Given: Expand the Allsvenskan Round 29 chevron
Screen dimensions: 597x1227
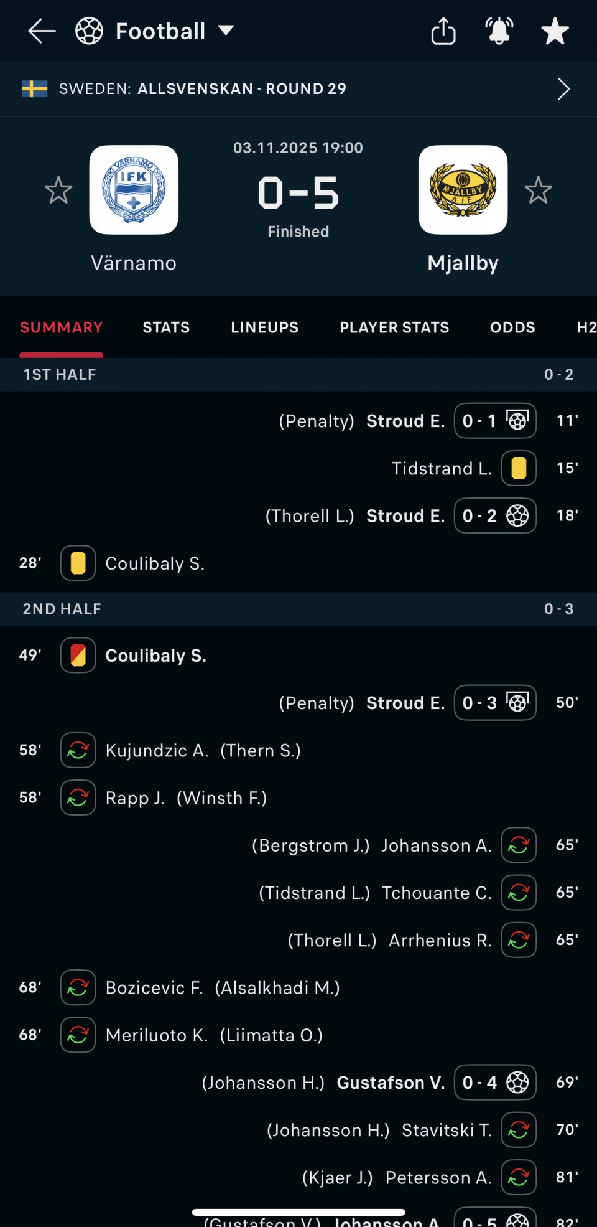Looking at the screenshot, I should [563, 89].
